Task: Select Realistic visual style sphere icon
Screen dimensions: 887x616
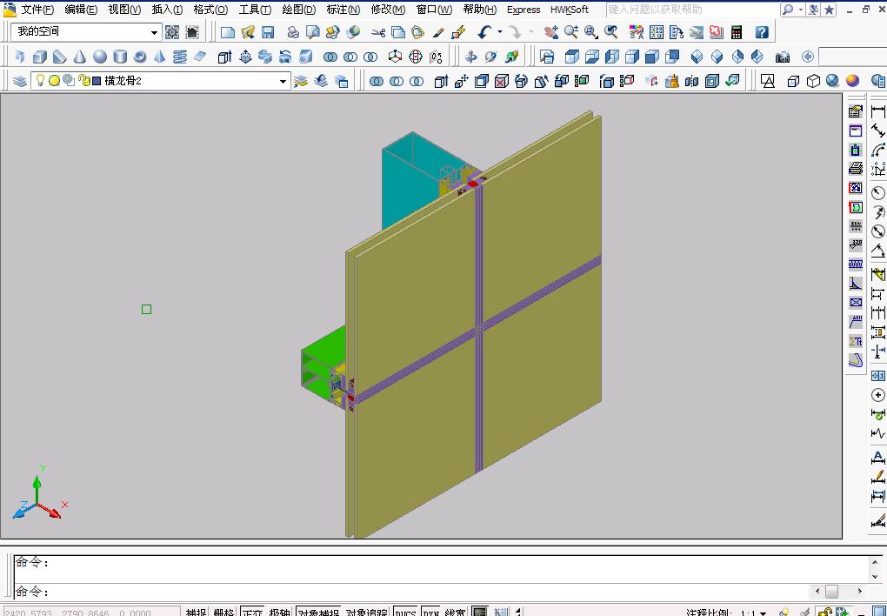Action: click(832, 81)
